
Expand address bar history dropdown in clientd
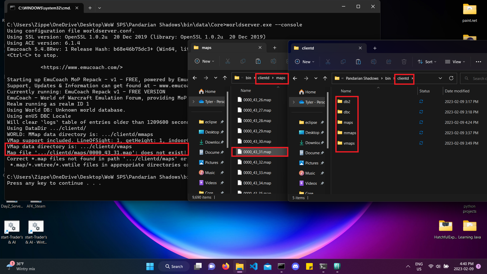tap(440, 78)
